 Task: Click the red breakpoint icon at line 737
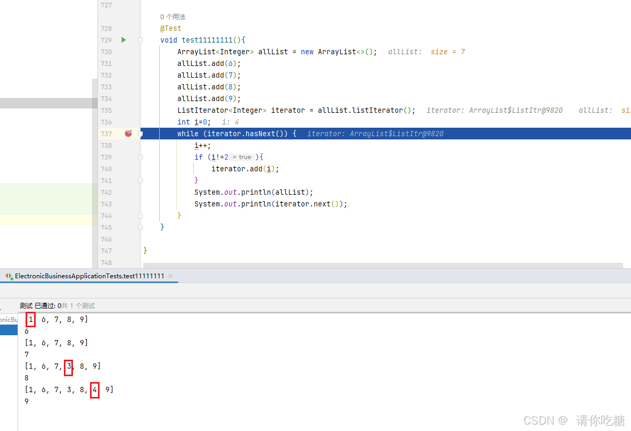pos(128,133)
